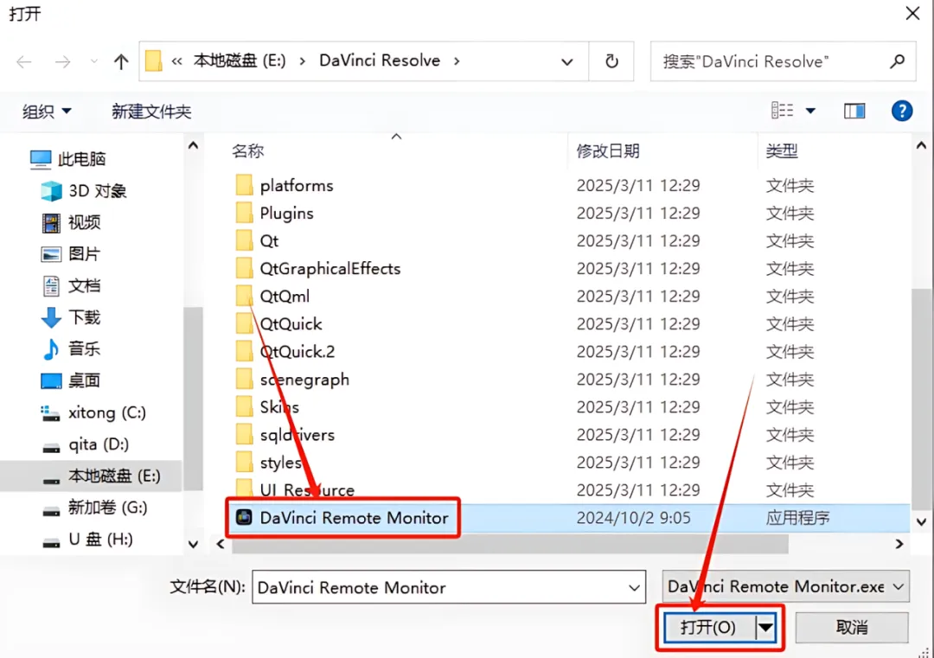This screenshot has width=934, height=658.
Task: Click DaVinci Remote Monitor app icon
Action: pos(244,517)
